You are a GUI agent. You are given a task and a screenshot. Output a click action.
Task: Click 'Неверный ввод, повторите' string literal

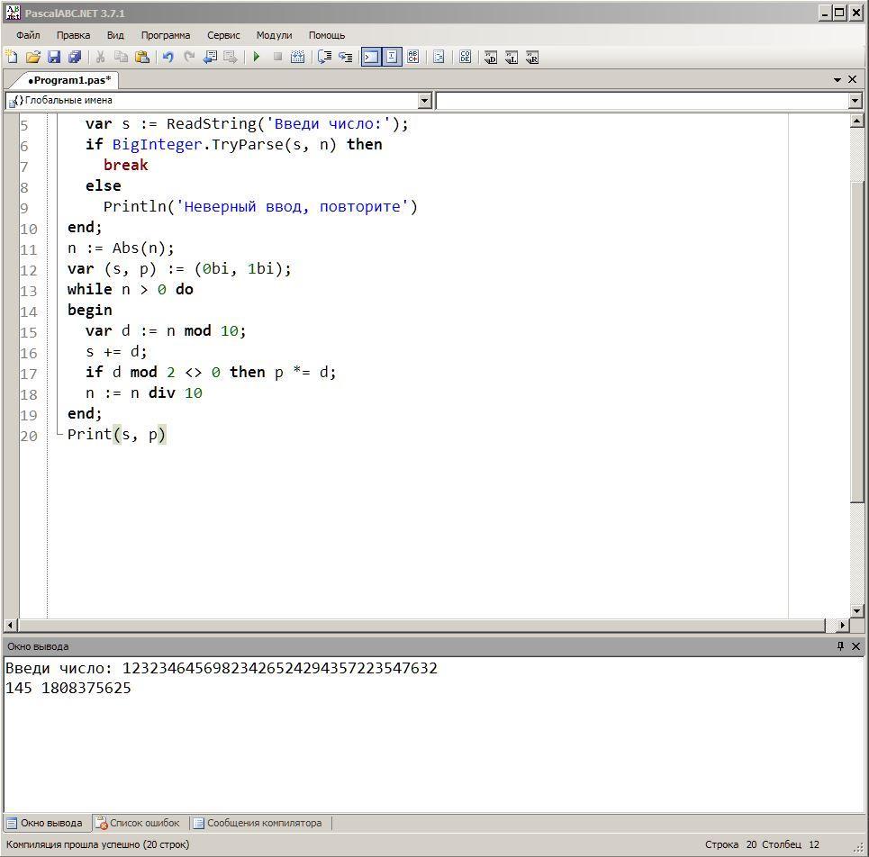click(293, 207)
